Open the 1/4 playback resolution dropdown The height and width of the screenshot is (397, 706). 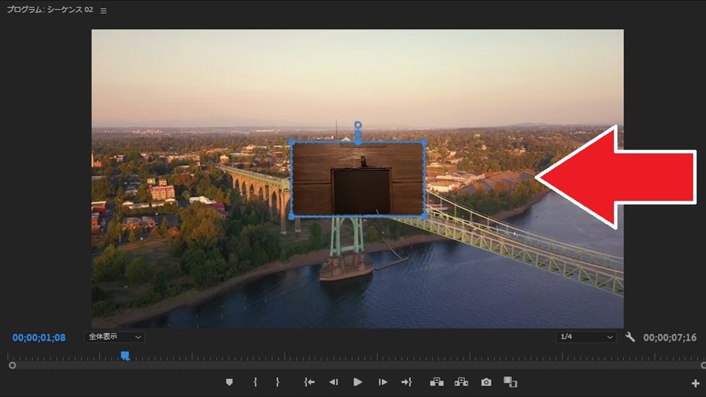click(586, 337)
